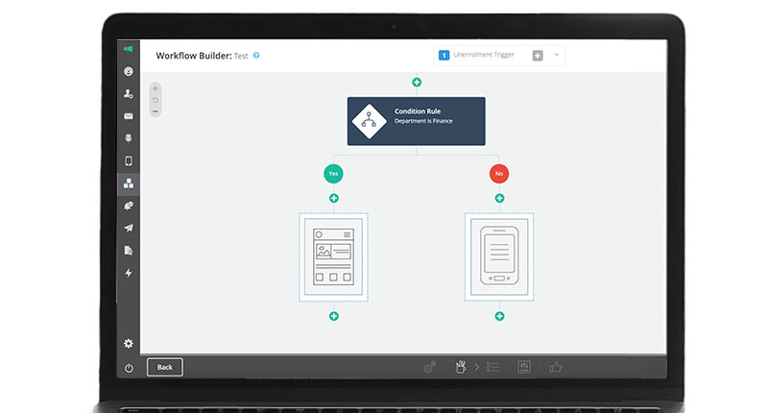
Task: Select the Condition Rule node
Action: [417, 121]
